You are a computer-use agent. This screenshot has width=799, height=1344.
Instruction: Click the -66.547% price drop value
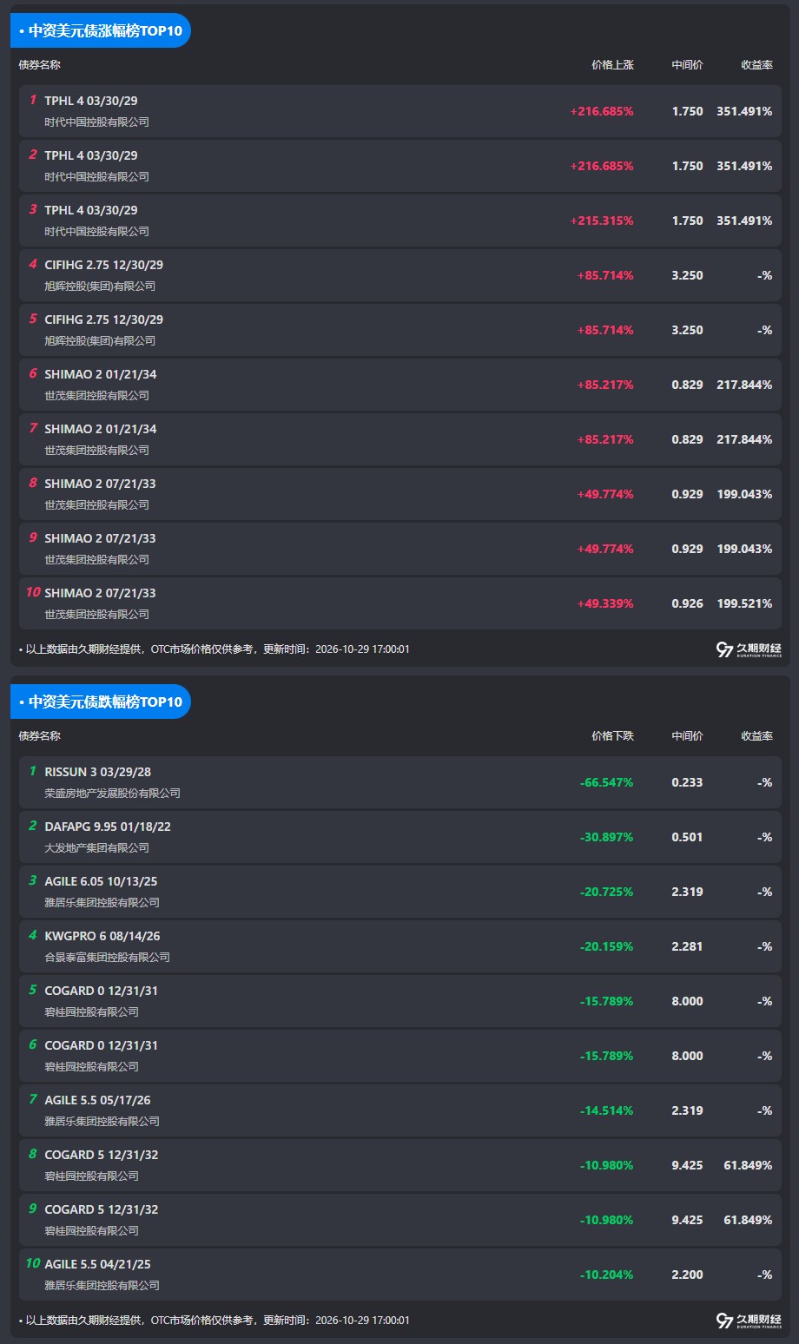(x=607, y=782)
